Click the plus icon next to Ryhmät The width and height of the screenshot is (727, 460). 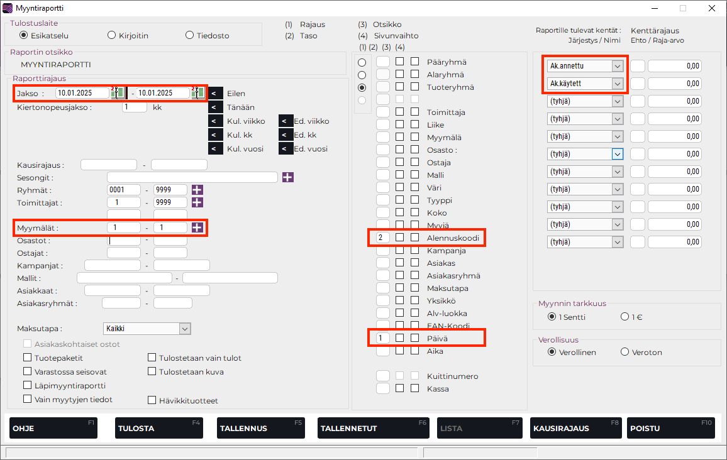point(197,190)
